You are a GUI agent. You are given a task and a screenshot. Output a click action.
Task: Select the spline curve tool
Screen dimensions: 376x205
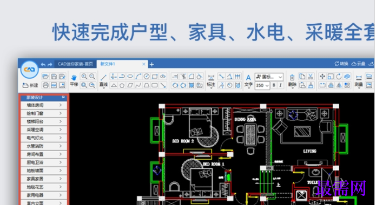pyautogui.click(x=138, y=85)
